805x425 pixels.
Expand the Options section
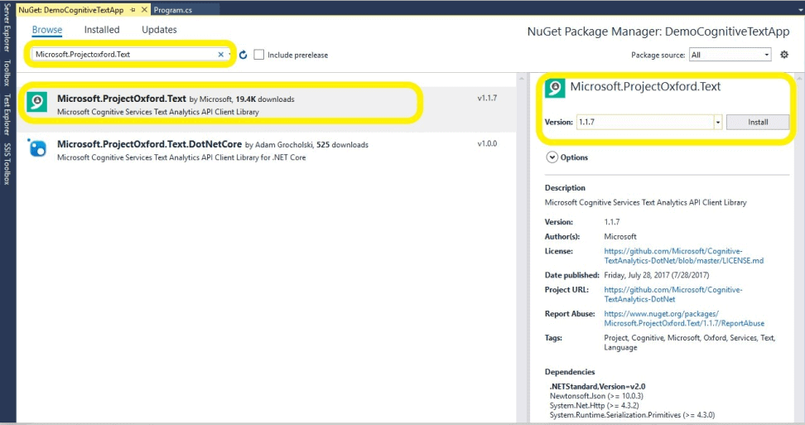tap(552, 157)
